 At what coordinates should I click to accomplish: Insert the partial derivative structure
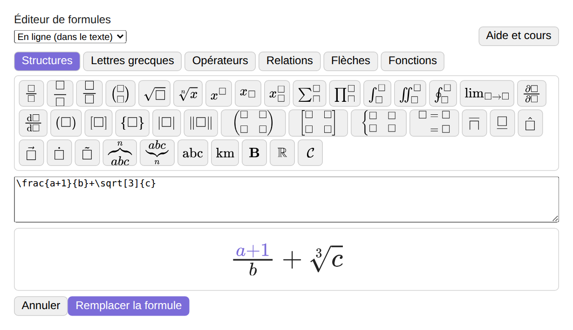click(x=532, y=93)
